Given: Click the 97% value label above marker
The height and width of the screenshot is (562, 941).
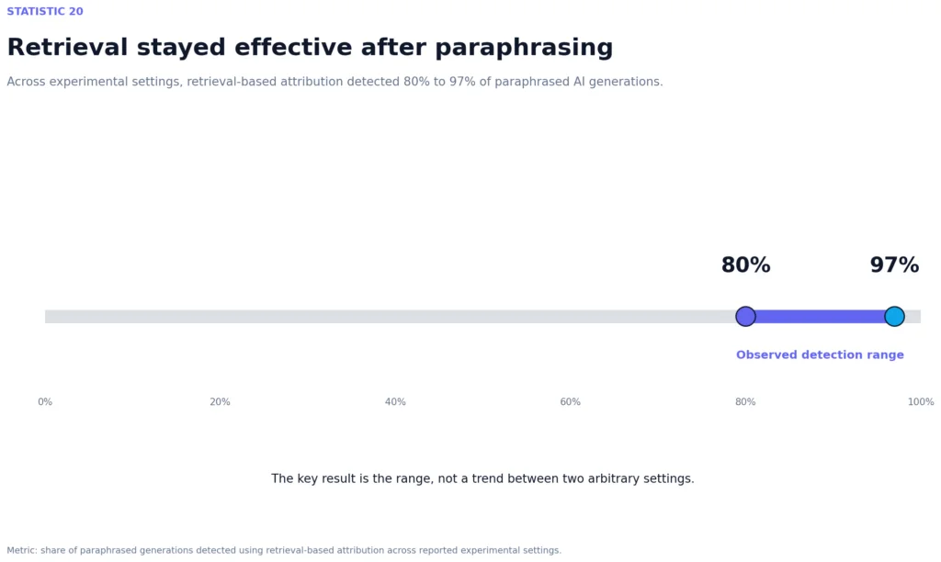Looking at the screenshot, I should (894, 265).
